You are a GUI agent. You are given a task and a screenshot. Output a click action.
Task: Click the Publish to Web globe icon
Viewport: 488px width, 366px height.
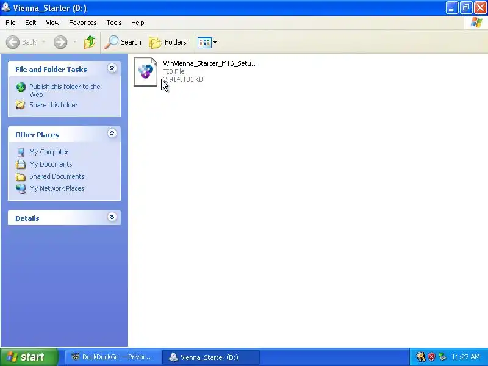21,87
